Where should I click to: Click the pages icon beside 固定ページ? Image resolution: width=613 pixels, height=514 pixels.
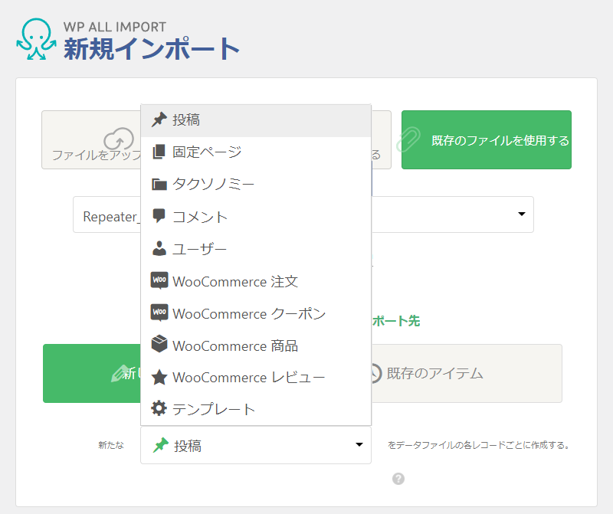(159, 152)
